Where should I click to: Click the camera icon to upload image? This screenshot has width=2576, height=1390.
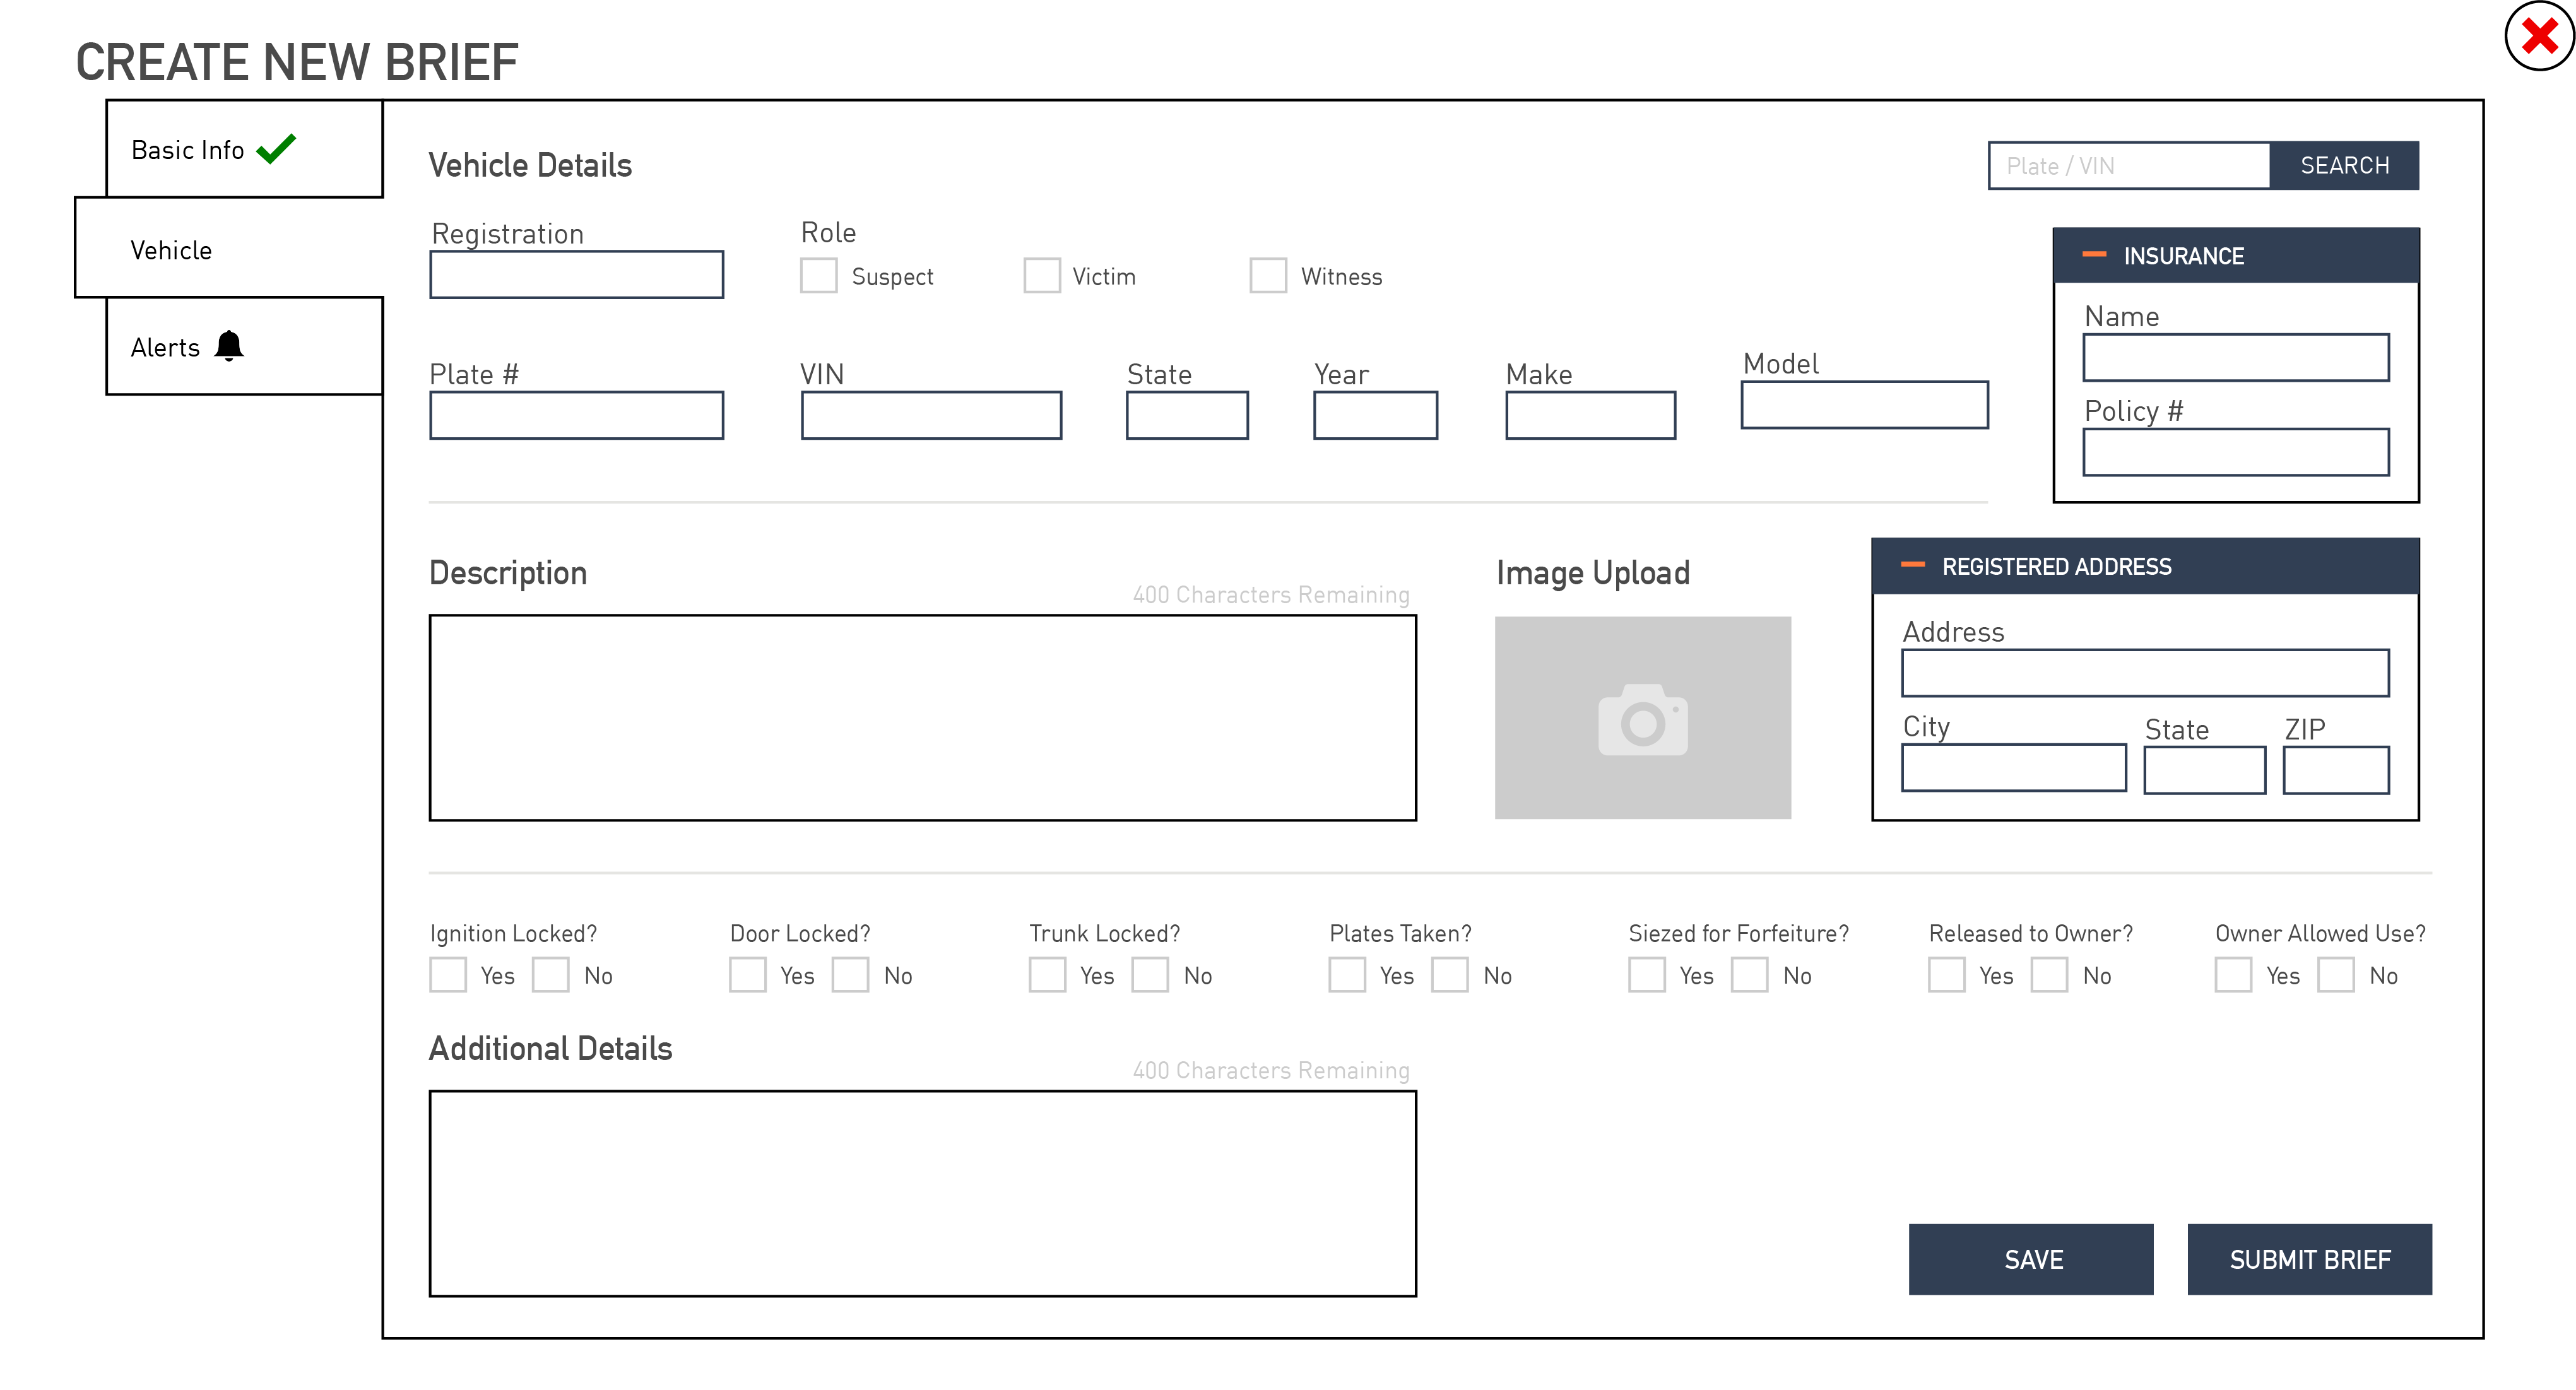pyautogui.click(x=1643, y=719)
